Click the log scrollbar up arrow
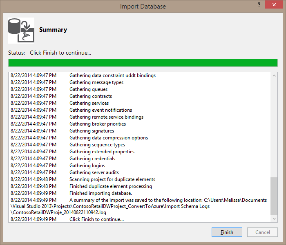This screenshot has height=245, width=286. coord(274,75)
